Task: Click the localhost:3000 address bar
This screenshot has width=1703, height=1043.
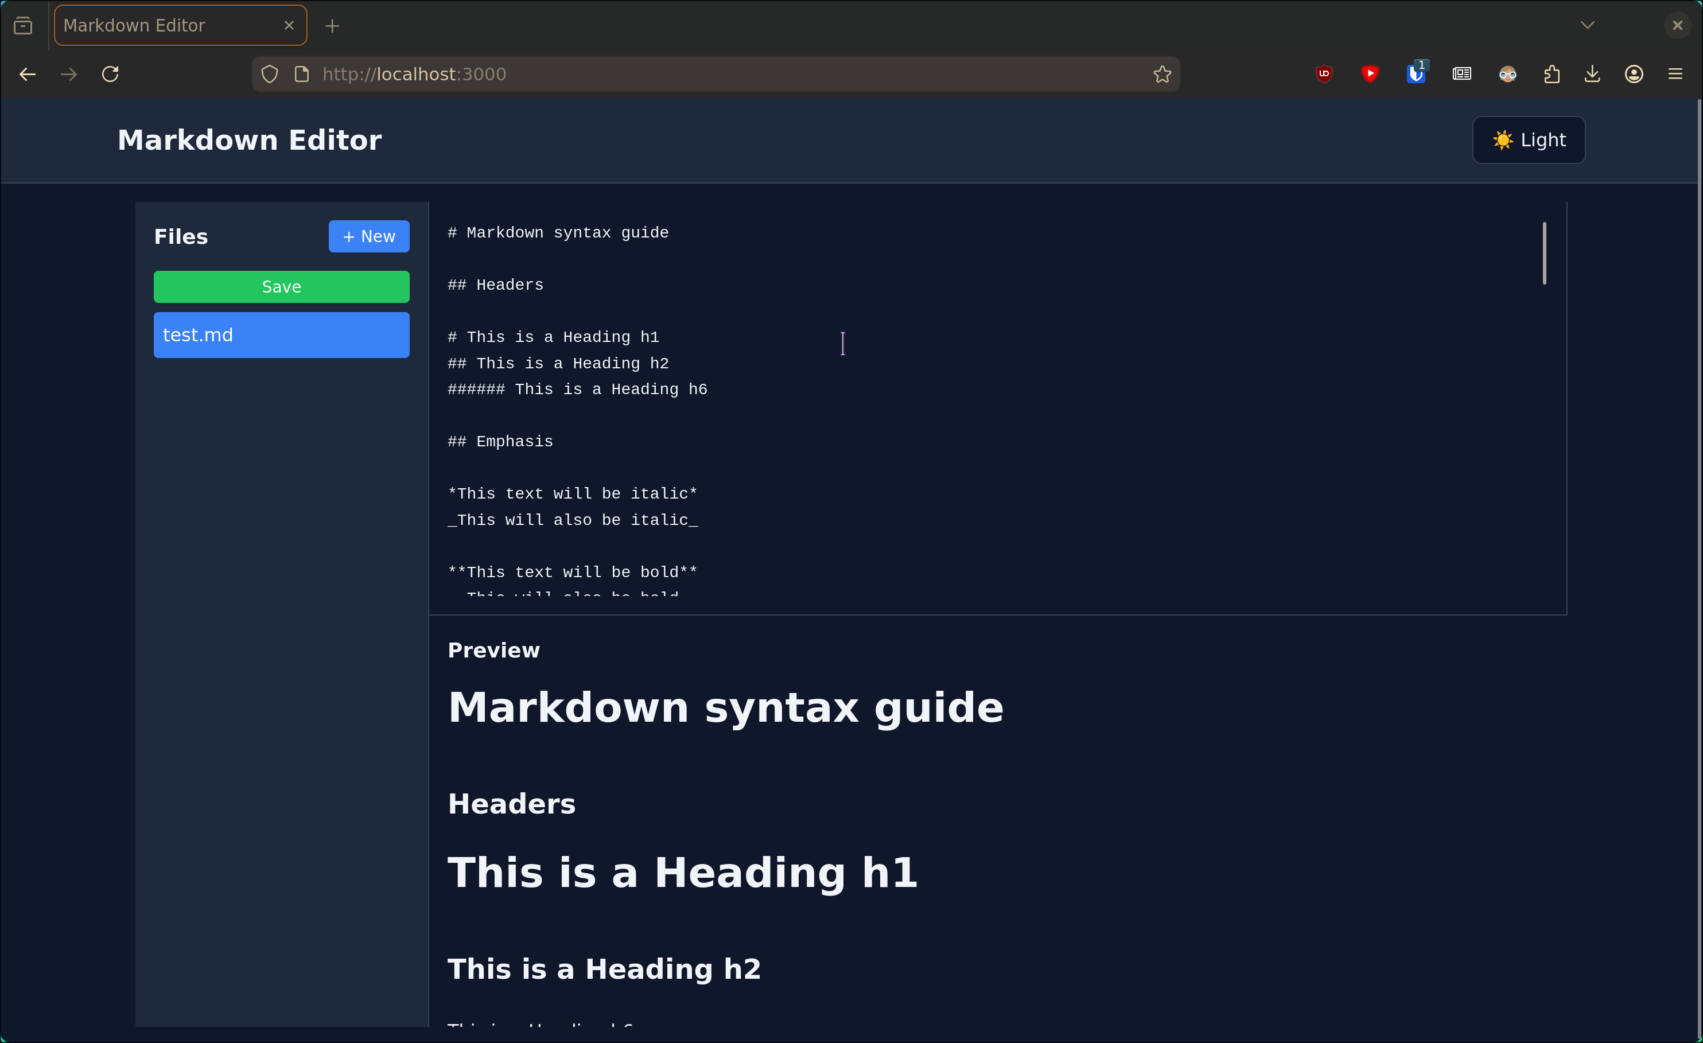Action: [691, 74]
